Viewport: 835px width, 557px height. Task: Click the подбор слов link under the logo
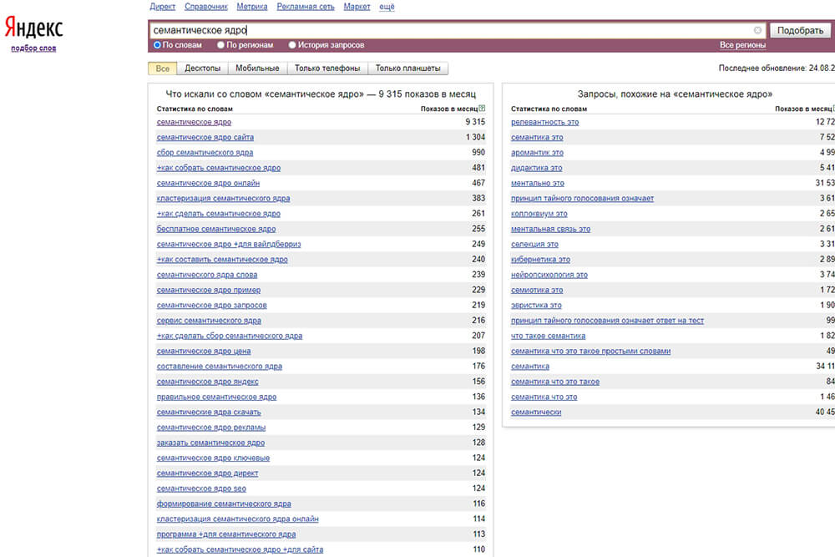click(x=33, y=48)
